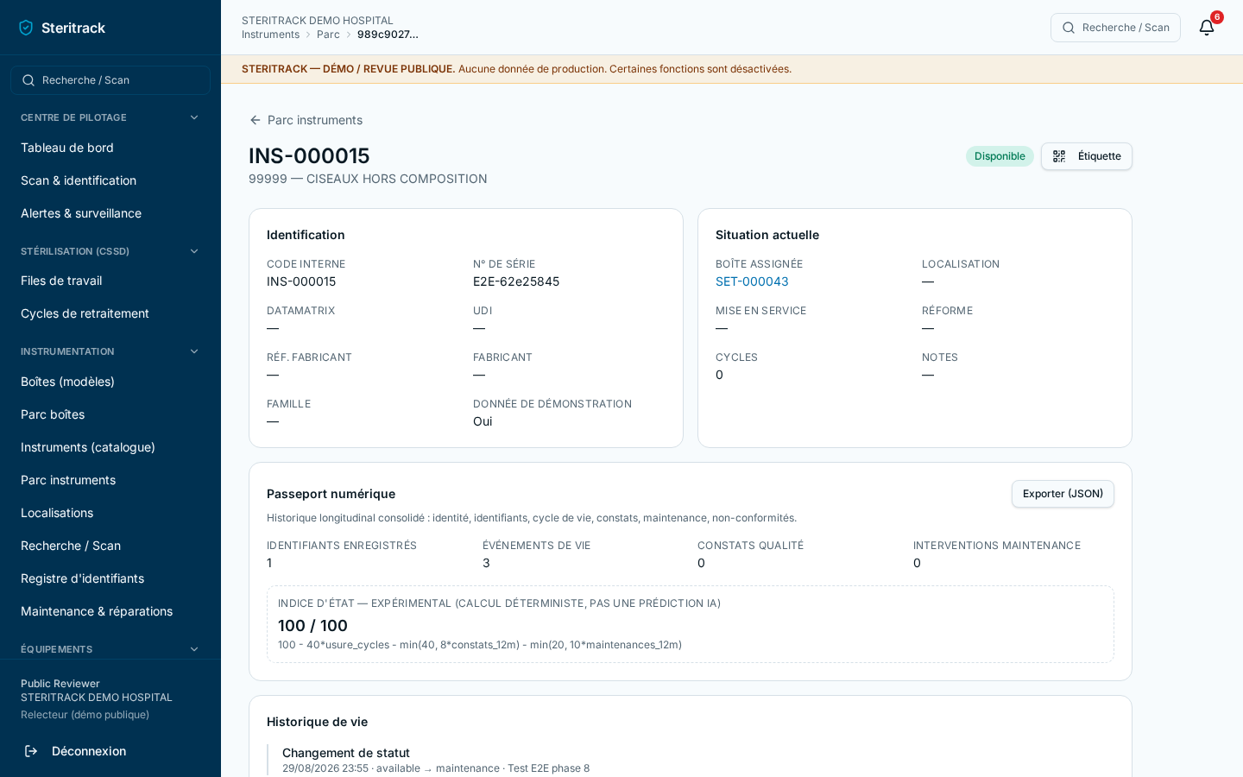Click the Disponible status badge
Viewport: 1243px width, 777px height.
click(x=1000, y=156)
